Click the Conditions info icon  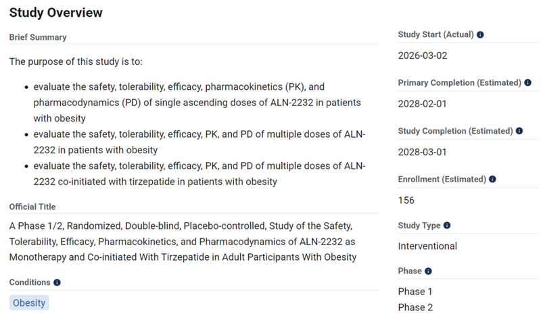[57, 283]
